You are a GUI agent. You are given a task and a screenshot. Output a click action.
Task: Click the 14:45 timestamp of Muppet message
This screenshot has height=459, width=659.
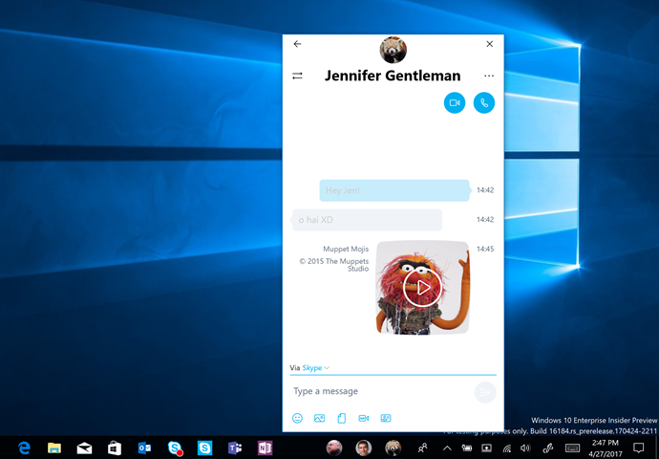point(485,249)
